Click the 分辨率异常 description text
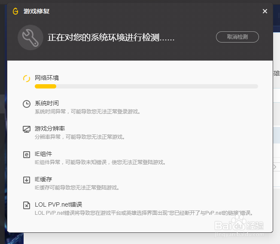The width and height of the screenshot is (280, 244). (80, 137)
